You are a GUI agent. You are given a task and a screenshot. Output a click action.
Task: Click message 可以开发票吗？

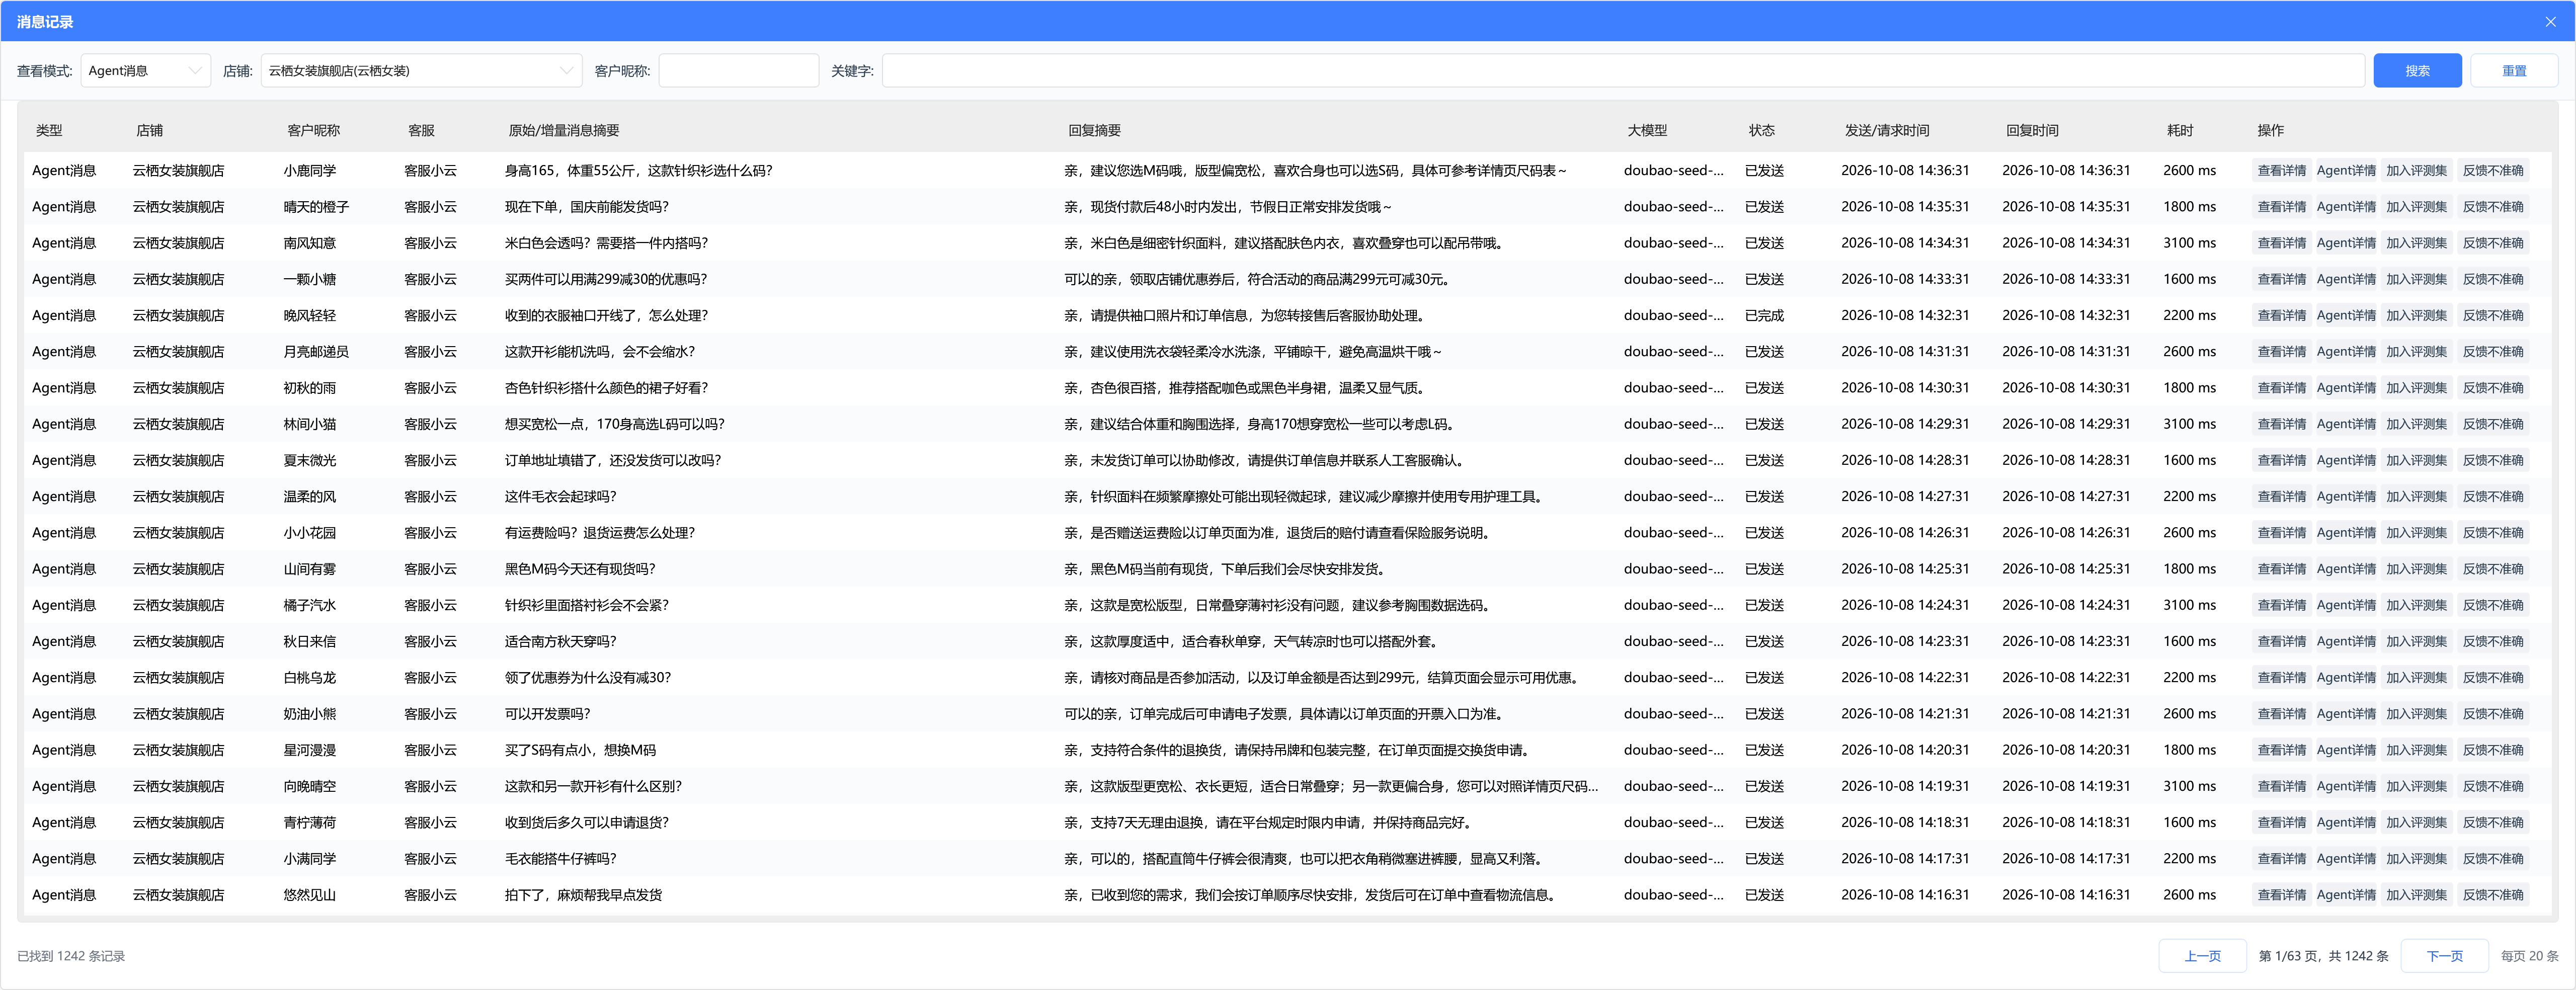click(x=547, y=714)
